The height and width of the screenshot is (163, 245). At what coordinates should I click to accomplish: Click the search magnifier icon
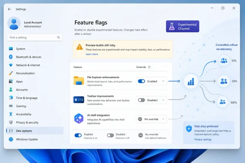(x=58, y=37)
